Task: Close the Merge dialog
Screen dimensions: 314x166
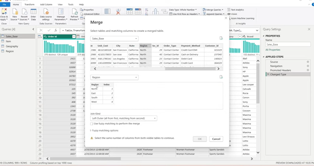Action: point(226,18)
